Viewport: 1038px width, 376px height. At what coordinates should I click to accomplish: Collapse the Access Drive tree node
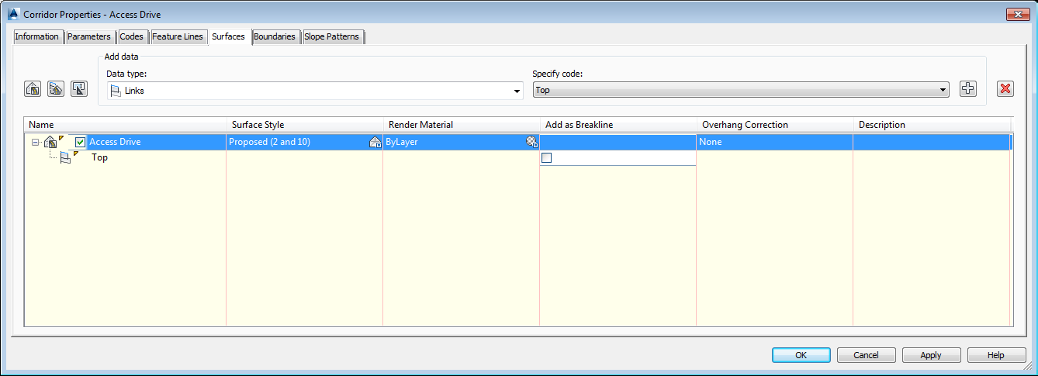point(35,142)
